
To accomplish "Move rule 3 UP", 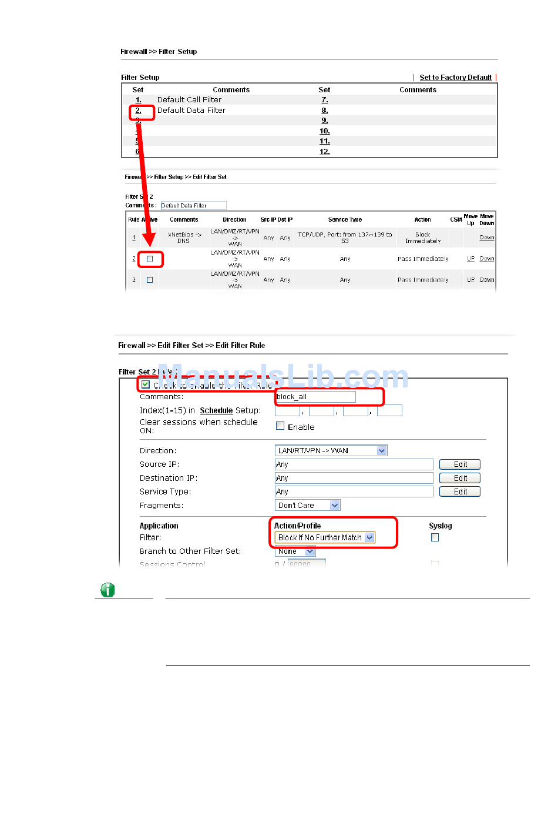I will click(470, 280).
